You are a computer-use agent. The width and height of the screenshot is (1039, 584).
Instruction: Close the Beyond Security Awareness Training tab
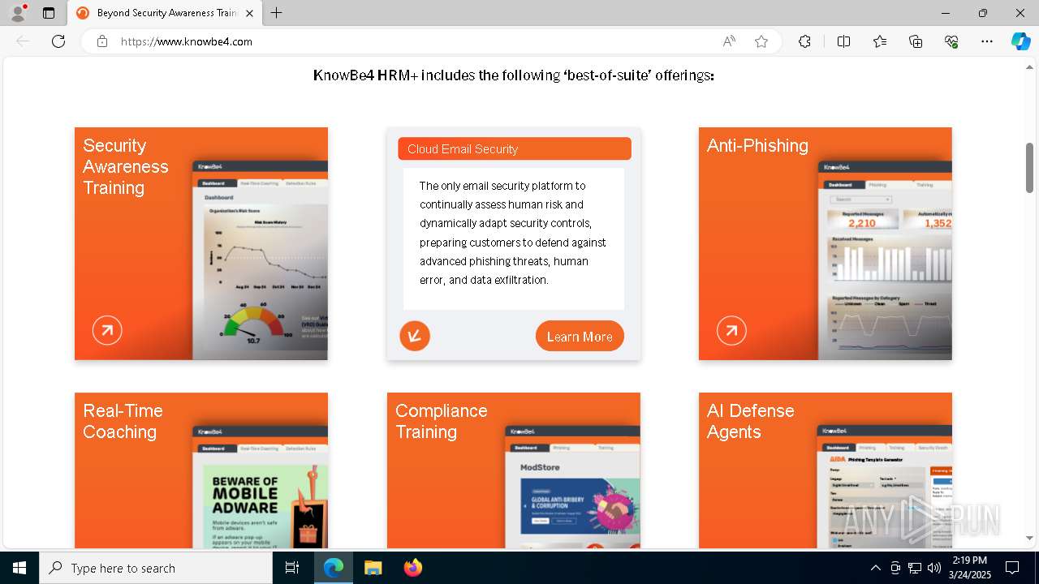(249, 13)
